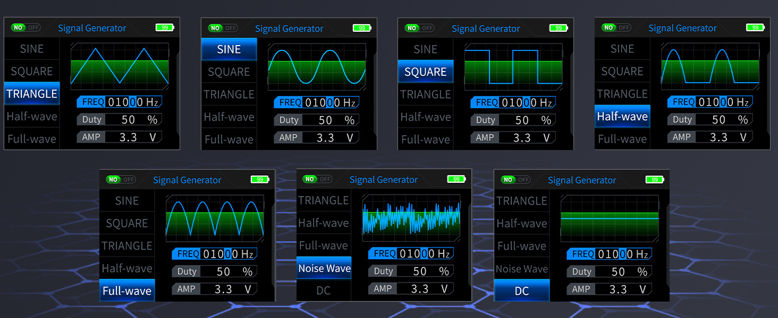
Task: Click the FREQ field in the square wave panel
Action: coord(513,103)
